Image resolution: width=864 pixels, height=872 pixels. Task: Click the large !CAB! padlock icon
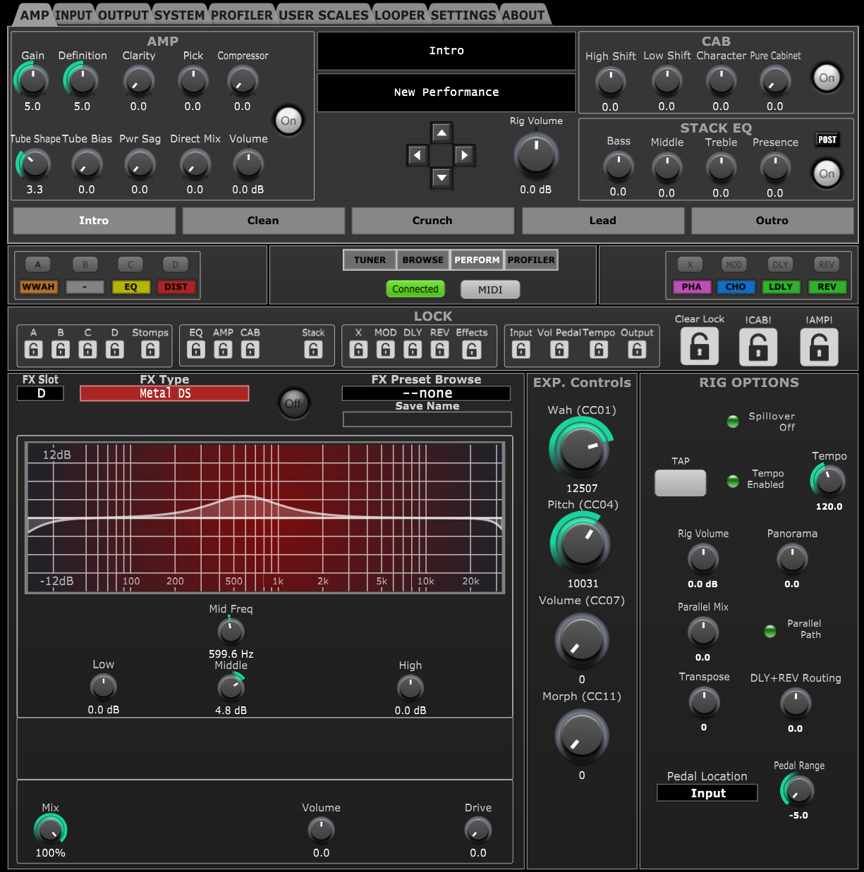758,347
